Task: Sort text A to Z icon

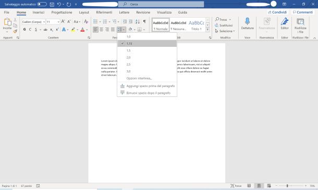Action: tap(138, 21)
